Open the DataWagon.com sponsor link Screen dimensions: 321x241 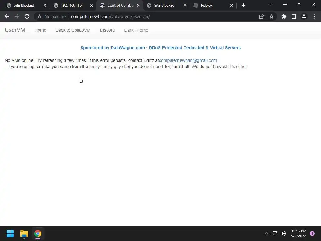(160, 48)
